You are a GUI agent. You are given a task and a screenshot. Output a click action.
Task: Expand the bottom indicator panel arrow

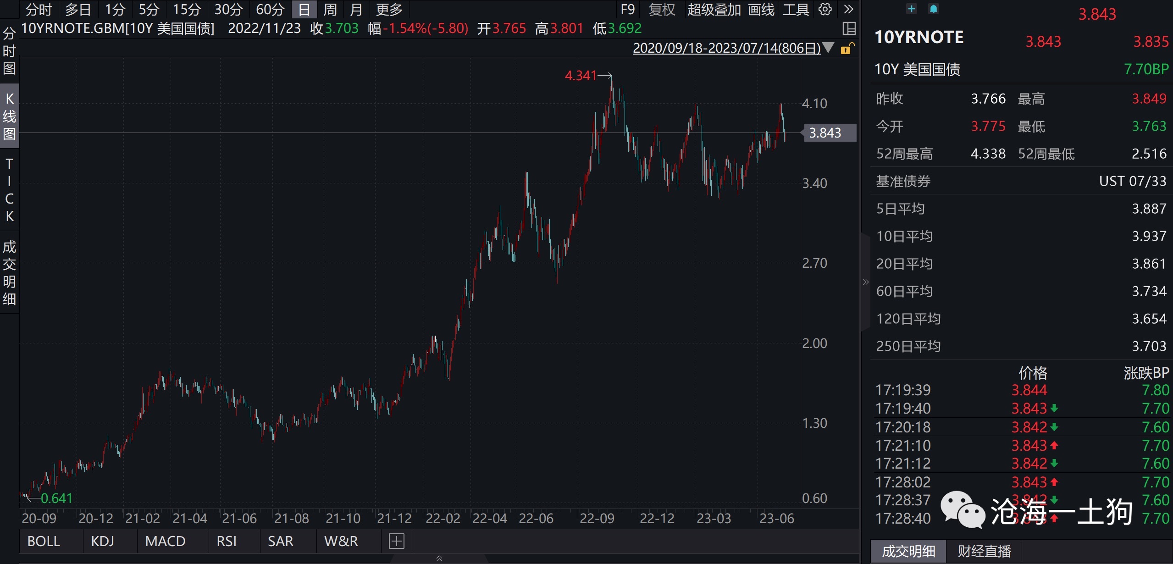tap(439, 558)
